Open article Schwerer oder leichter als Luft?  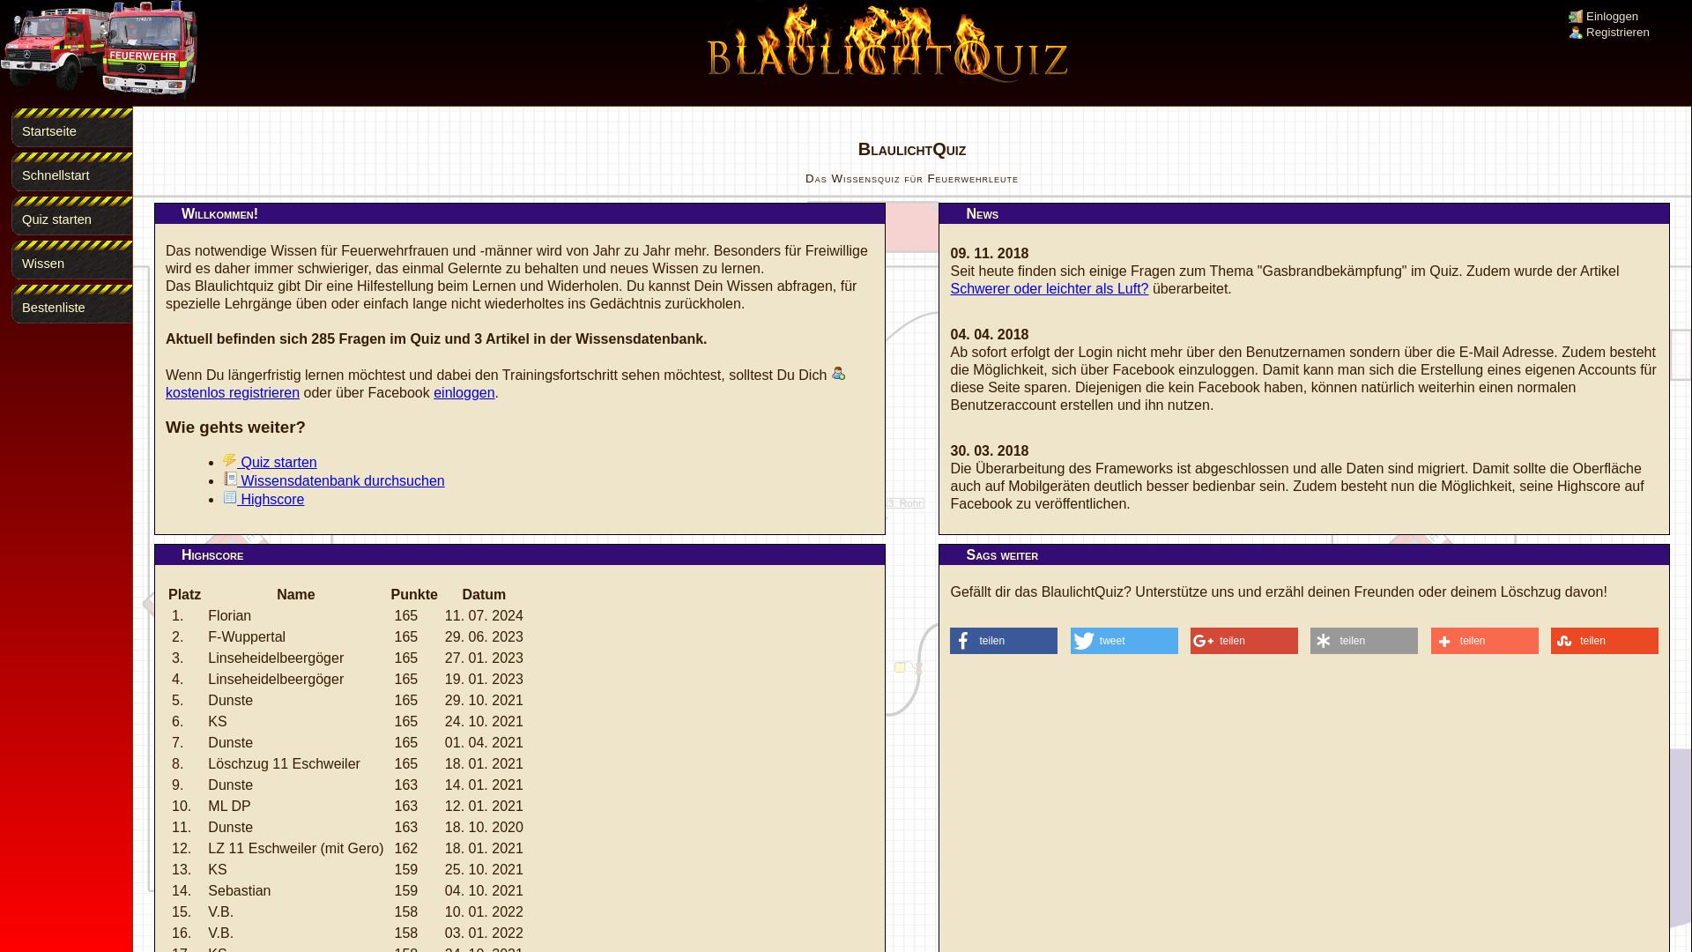[1049, 289]
